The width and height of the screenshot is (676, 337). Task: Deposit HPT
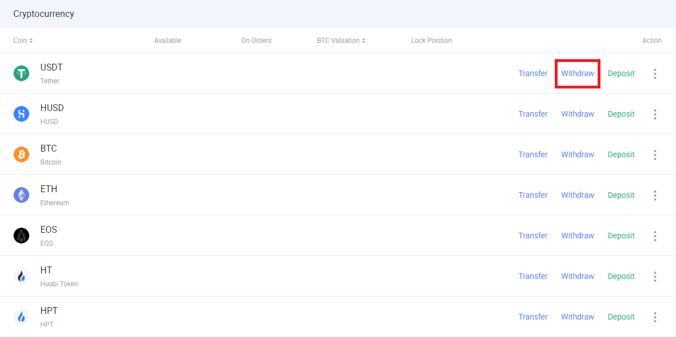pos(621,316)
